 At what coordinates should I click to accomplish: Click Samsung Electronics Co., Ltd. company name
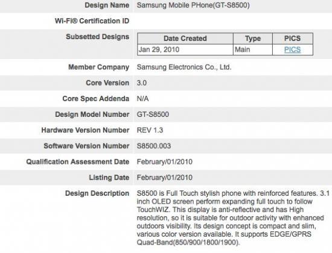[184, 67]
